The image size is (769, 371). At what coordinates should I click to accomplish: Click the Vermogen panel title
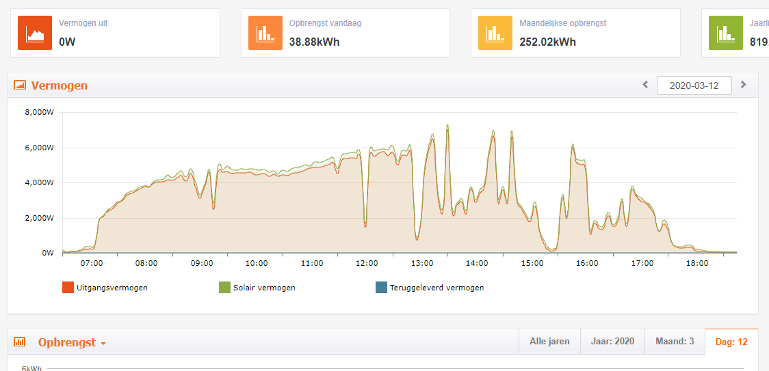(x=60, y=85)
